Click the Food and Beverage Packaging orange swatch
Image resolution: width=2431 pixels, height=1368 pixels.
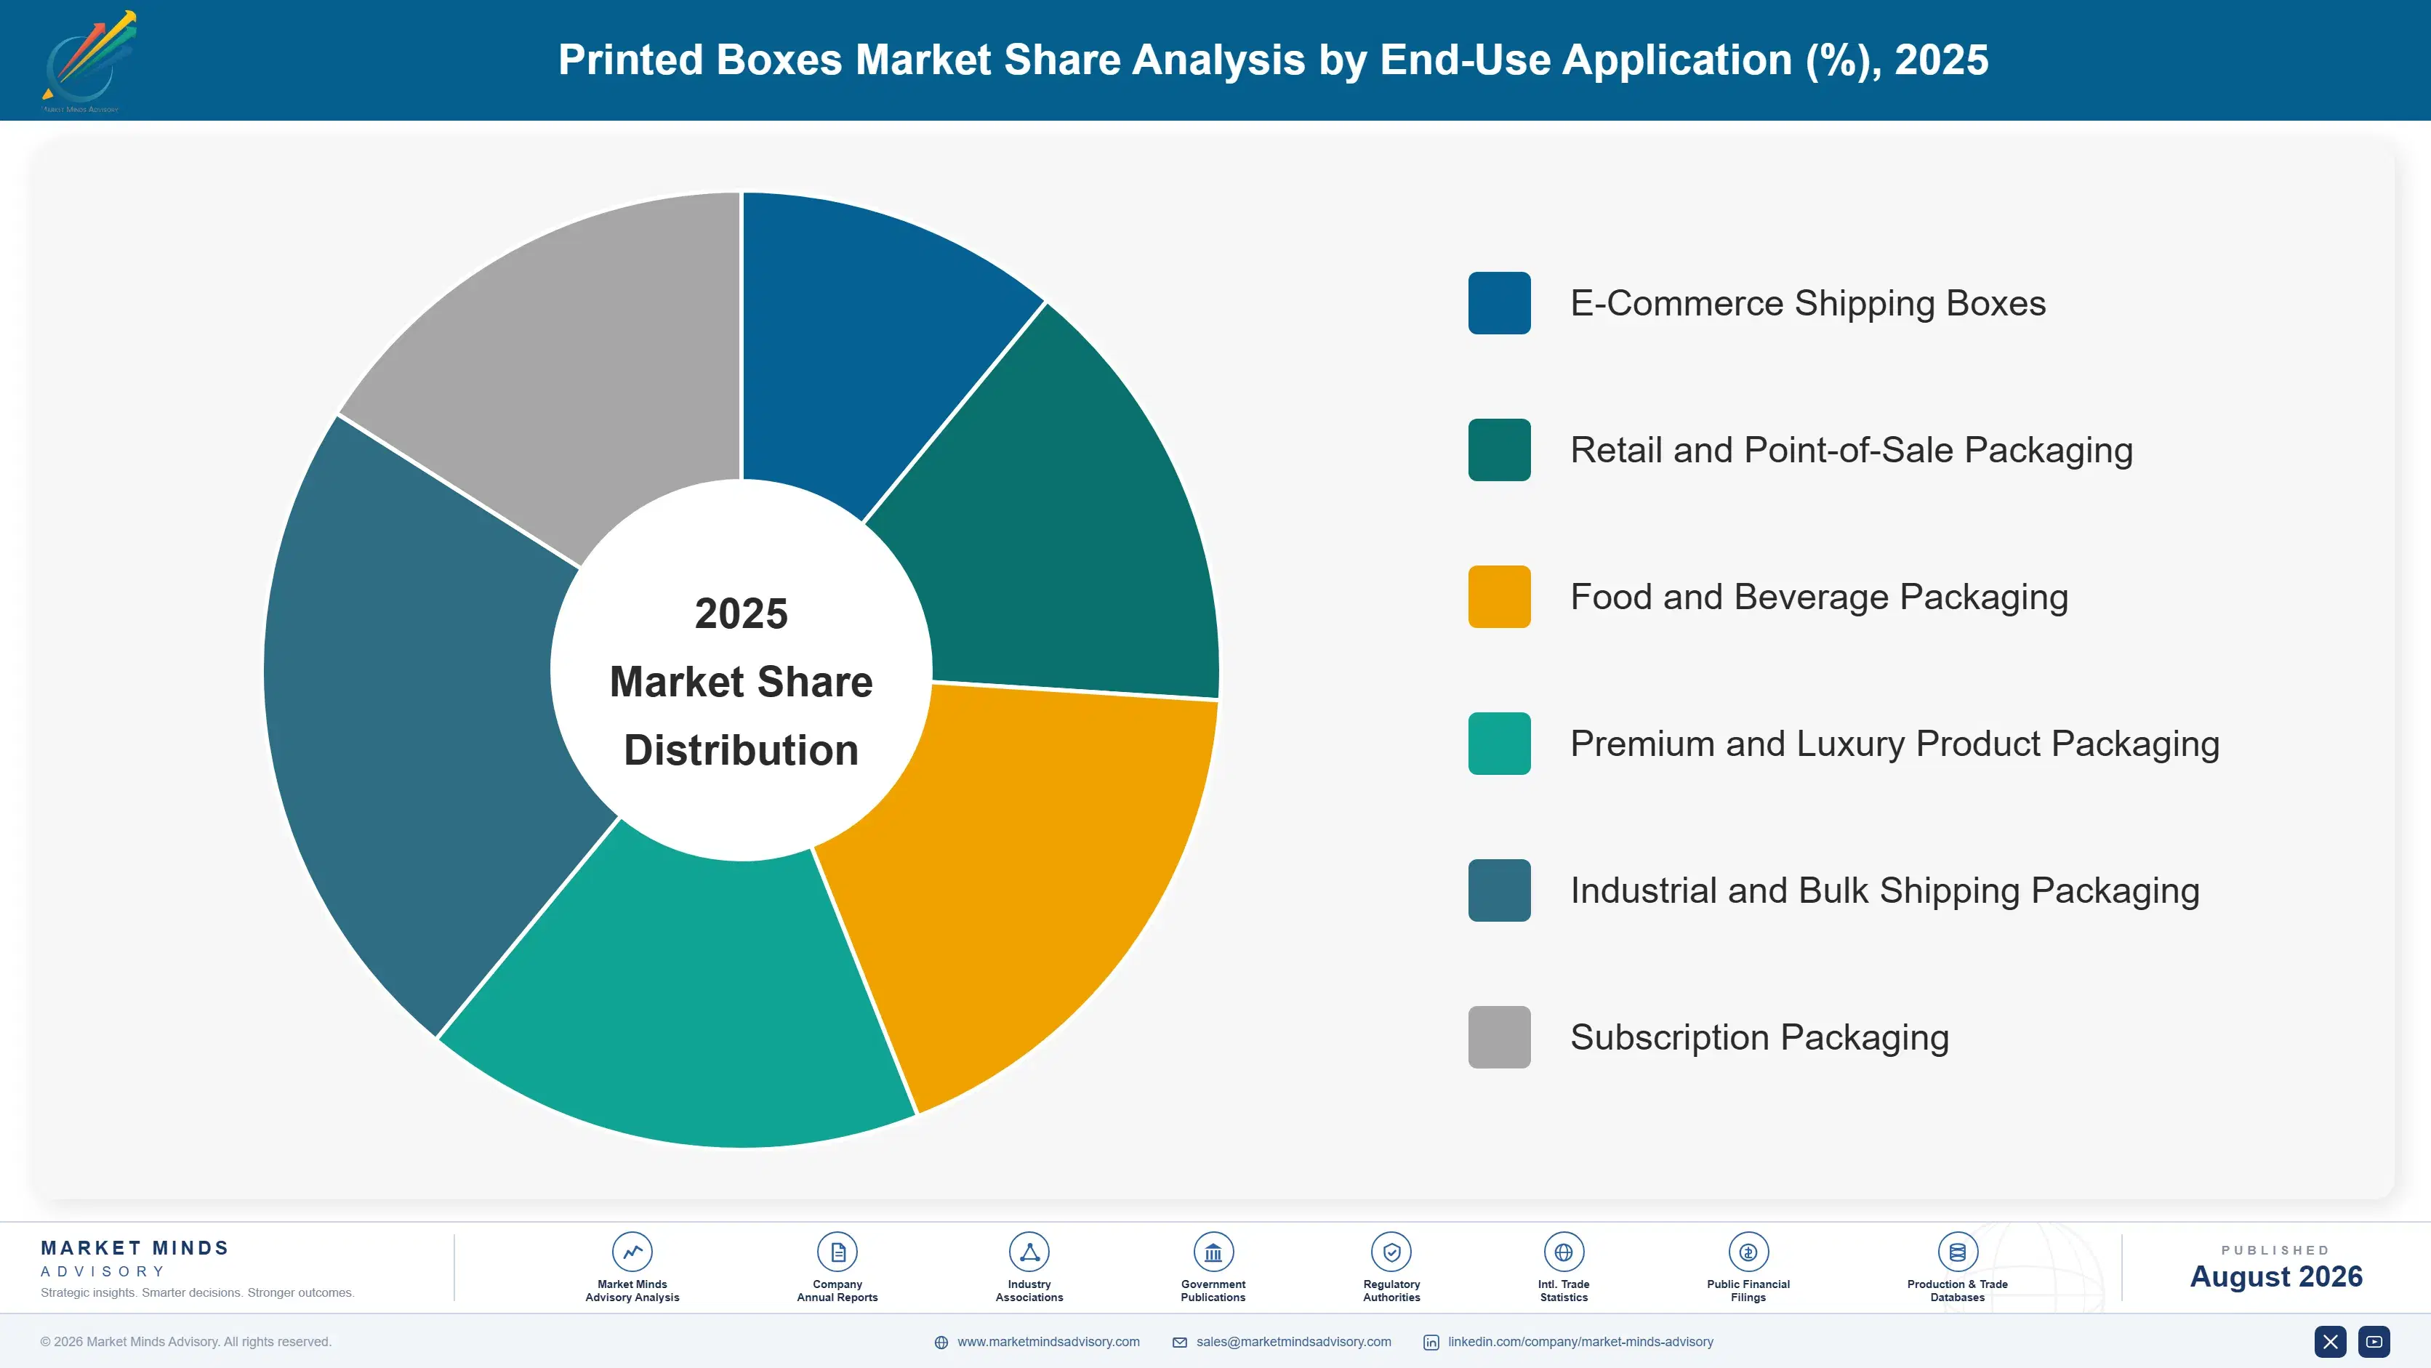(1500, 596)
